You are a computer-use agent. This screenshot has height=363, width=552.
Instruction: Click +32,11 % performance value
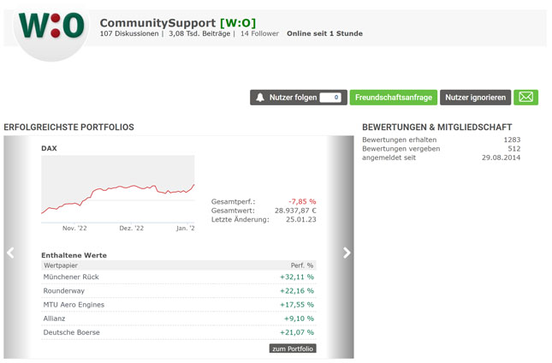[x=297, y=277]
